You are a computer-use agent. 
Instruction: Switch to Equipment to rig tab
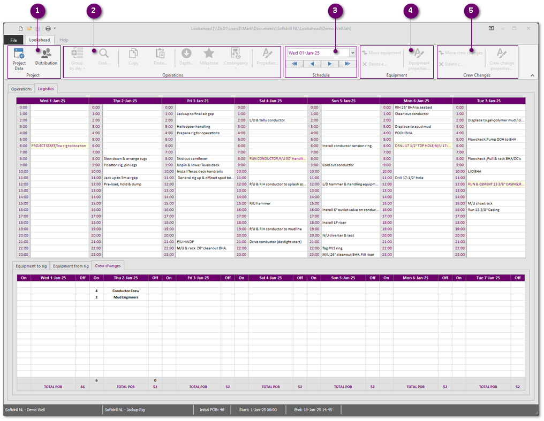[31, 266]
